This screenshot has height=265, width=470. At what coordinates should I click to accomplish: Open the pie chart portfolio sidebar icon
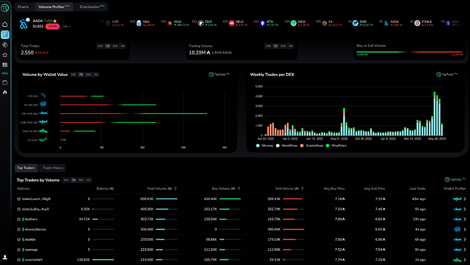(x=5, y=45)
